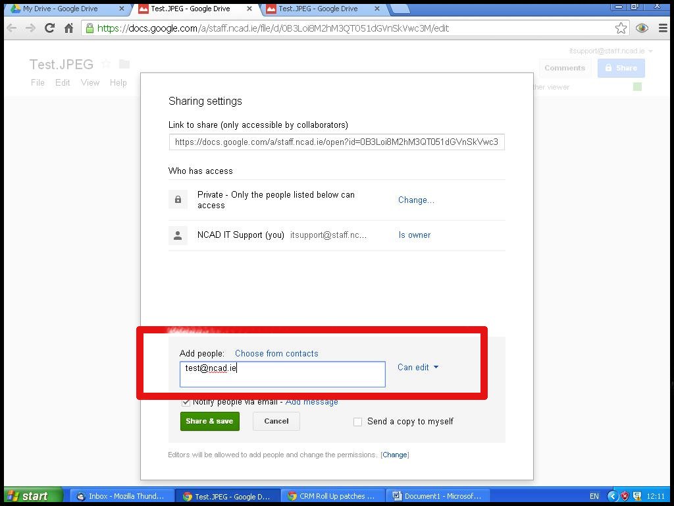Click the folder icon next to Test.JPEG
This screenshot has width=674, height=506.
point(124,64)
